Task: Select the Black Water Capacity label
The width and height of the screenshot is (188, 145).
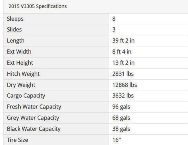Action: (x=34, y=129)
